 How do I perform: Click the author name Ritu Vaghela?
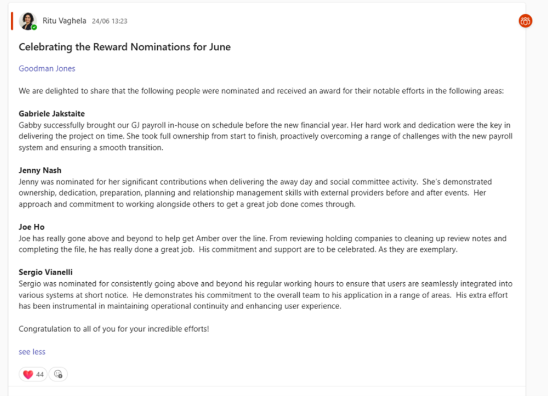tap(64, 21)
